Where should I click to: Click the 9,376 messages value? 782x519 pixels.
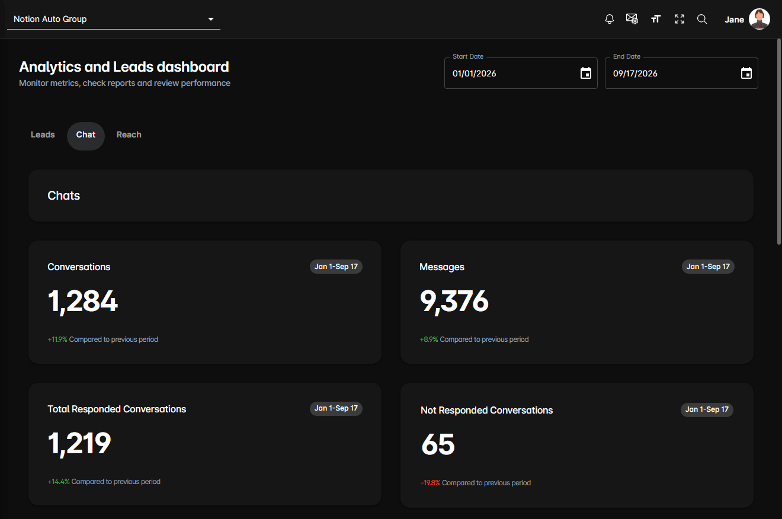coord(454,302)
